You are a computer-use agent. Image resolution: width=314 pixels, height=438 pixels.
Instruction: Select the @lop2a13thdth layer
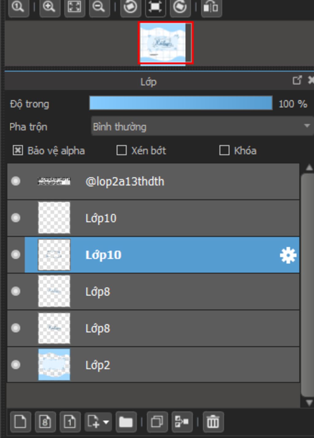[x=153, y=181]
